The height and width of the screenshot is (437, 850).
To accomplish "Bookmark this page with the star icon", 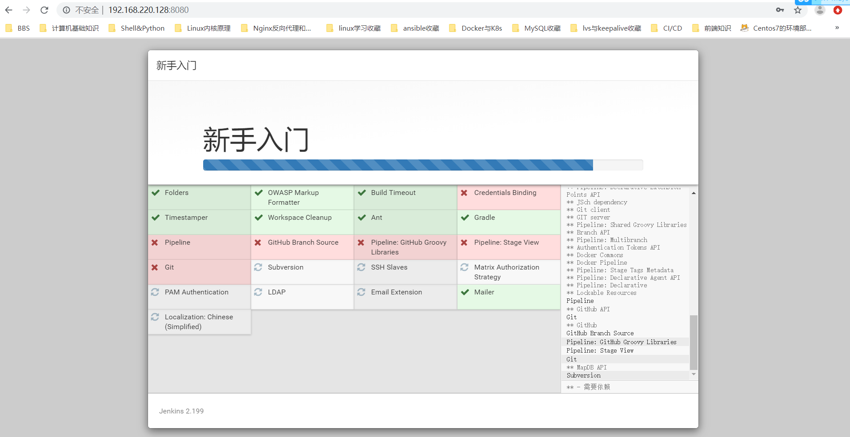I will point(798,10).
